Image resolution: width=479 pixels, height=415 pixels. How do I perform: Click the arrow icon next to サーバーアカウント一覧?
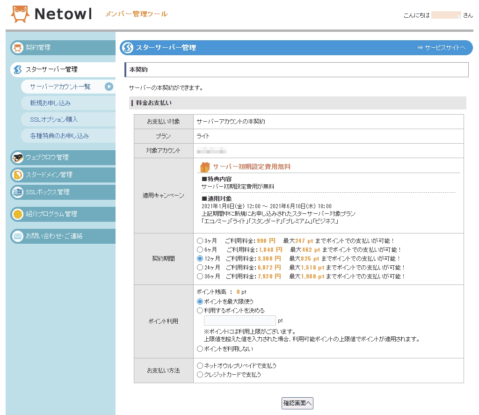pyautogui.click(x=109, y=87)
